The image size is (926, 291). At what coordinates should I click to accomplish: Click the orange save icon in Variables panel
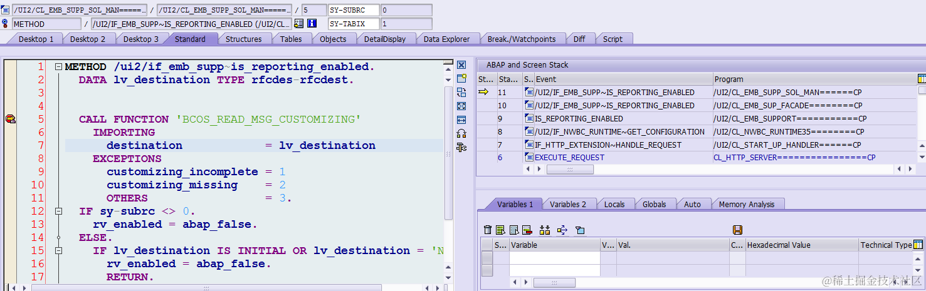point(737,230)
